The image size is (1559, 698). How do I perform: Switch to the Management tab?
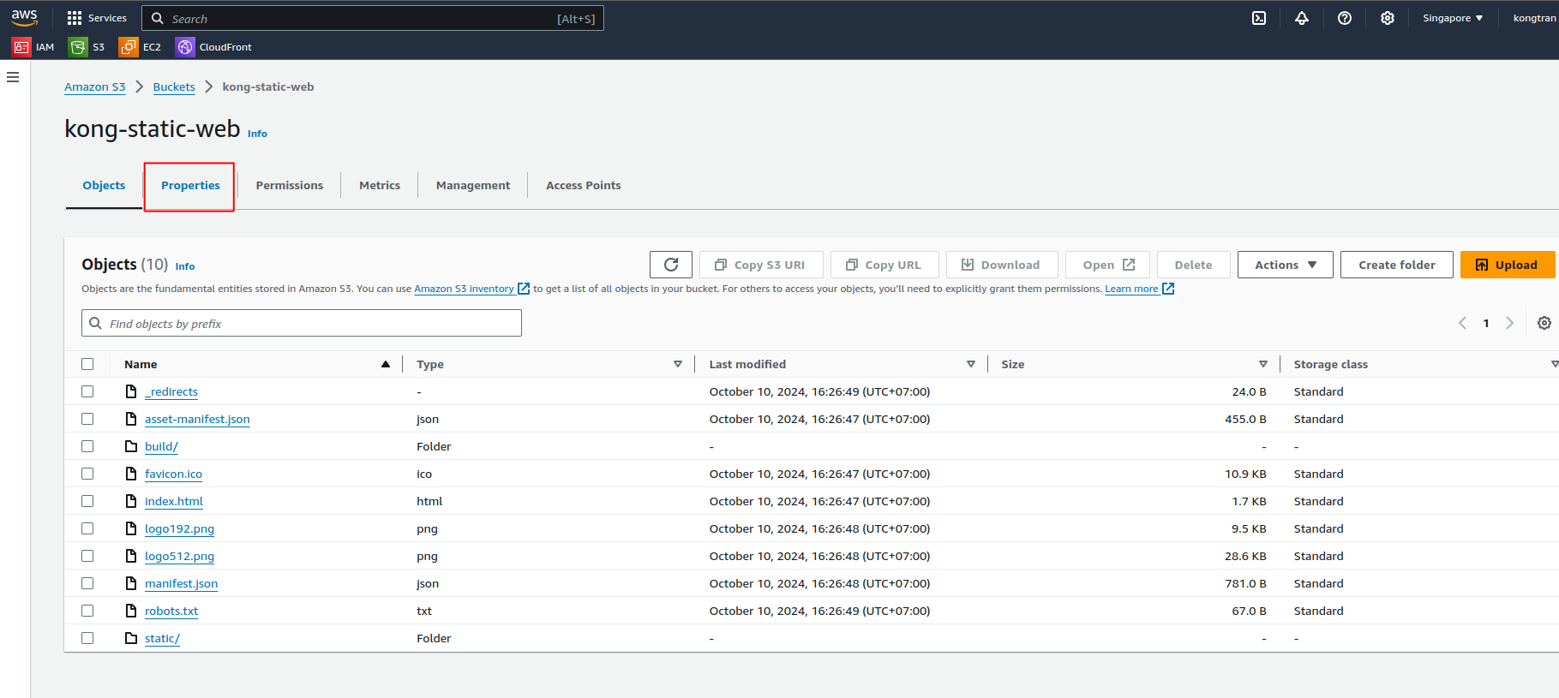click(x=473, y=185)
